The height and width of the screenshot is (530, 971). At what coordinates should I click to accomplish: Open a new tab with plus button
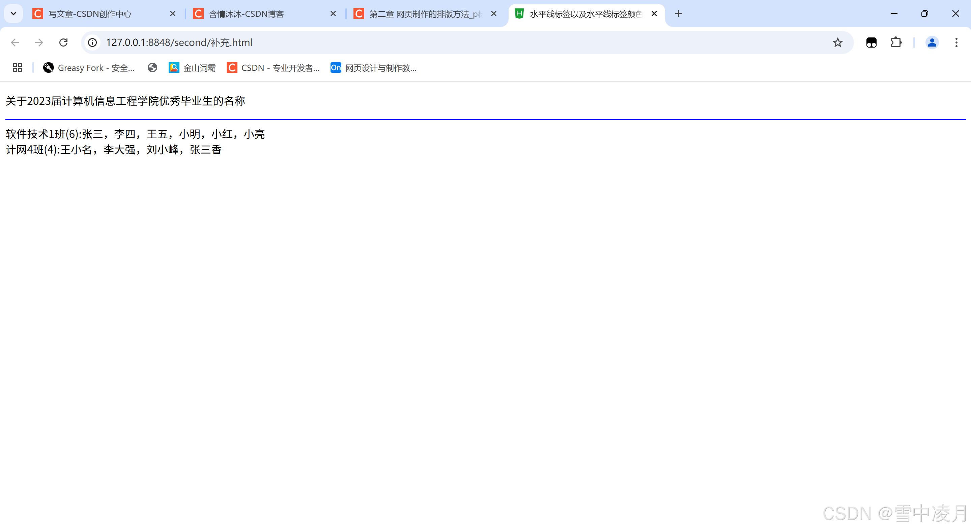point(679,14)
